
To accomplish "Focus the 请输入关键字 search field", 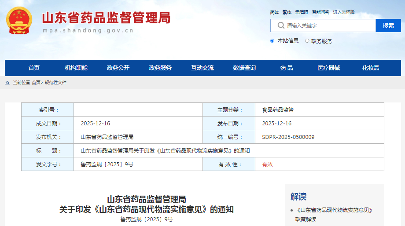I will pos(323,26).
